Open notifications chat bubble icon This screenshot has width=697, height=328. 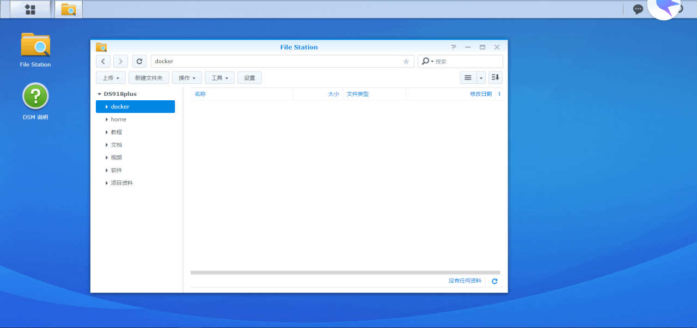click(638, 9)
